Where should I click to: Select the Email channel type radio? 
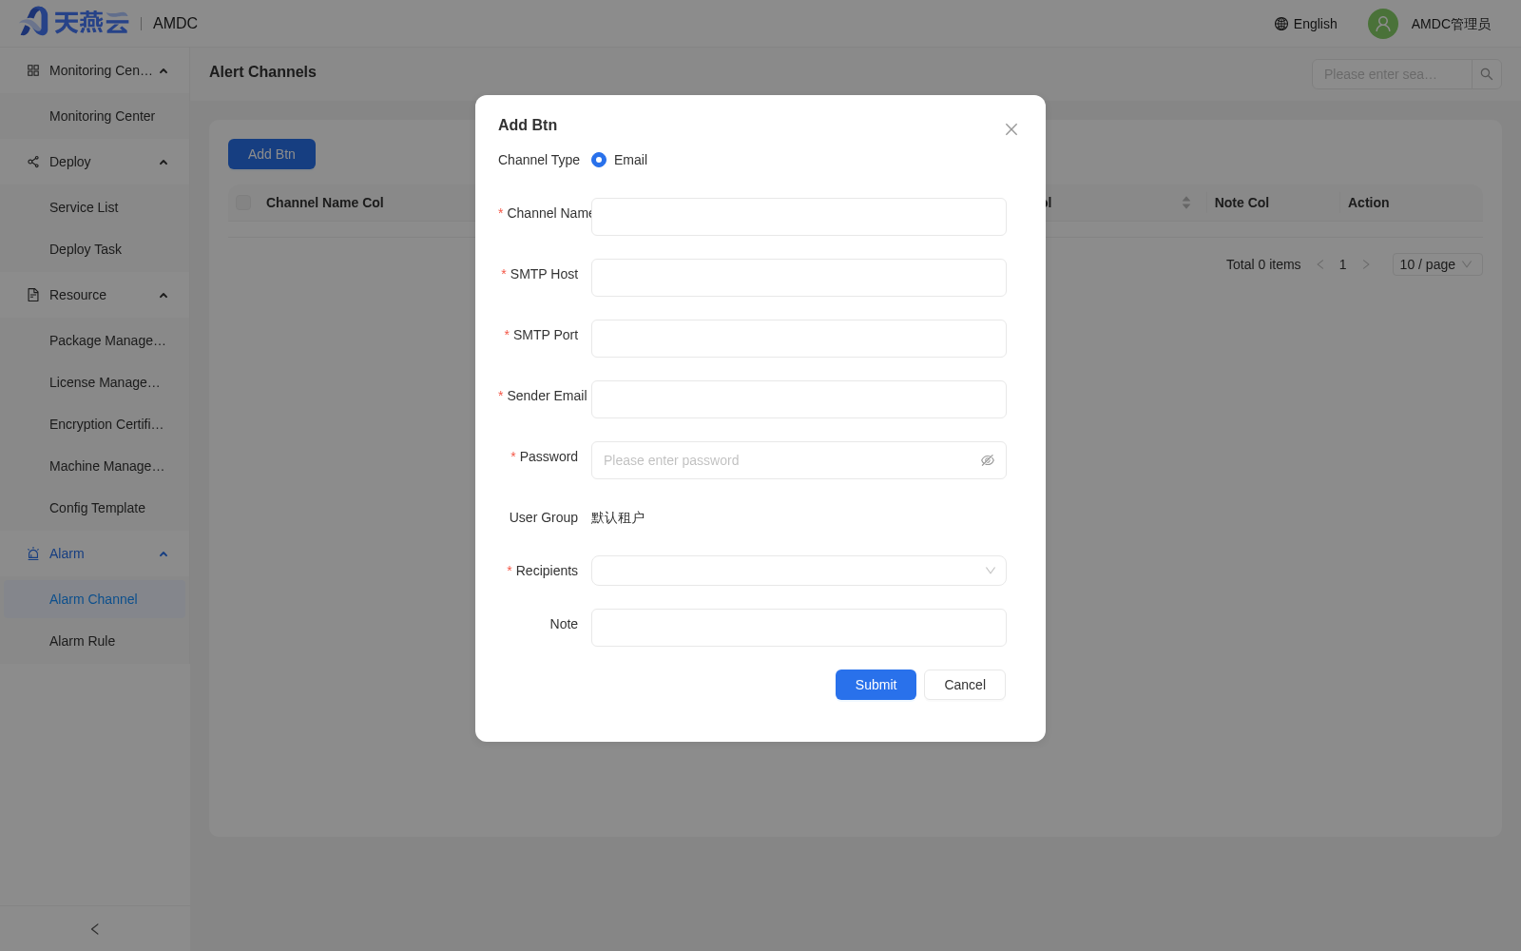click(x=599, y=160)
